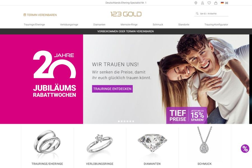Open the DE language selector
Screen dimensions: 252x168
click(x=225, y=3)
